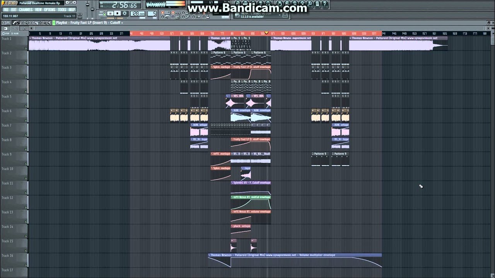Switch to the audio clips tab
495x278 pixels.
pyautogui.click(x=6, y=29)
